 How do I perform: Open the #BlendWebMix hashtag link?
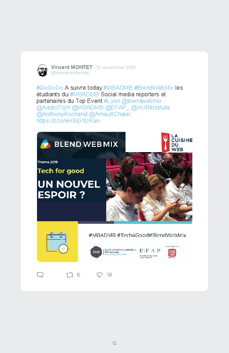[154, 87]
